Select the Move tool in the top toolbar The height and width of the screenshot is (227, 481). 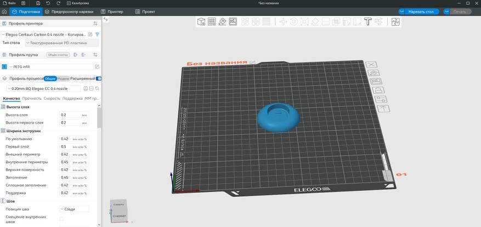[x=283, y=21]
